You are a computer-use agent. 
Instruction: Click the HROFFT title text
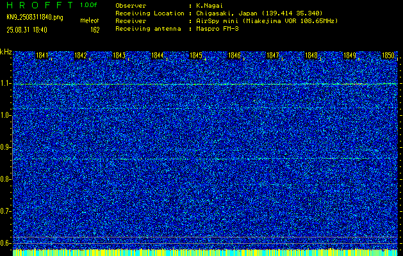tap(40, 5)
